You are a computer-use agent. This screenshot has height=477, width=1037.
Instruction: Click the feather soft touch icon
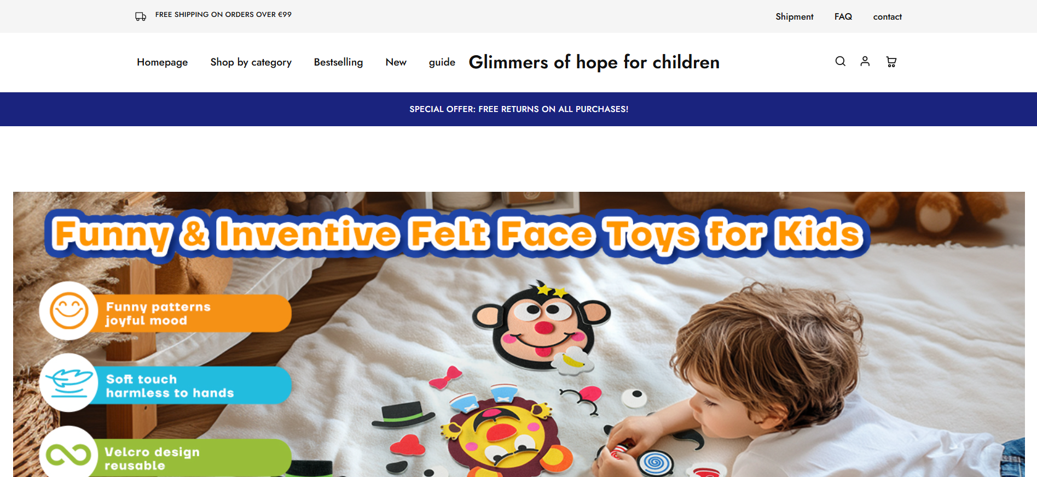tap(69, 382)
